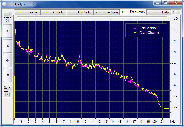This screenshot has height=127, width=184.
Task: Click the yellow Right Channel legend marker
Action: tap(135, 33)
